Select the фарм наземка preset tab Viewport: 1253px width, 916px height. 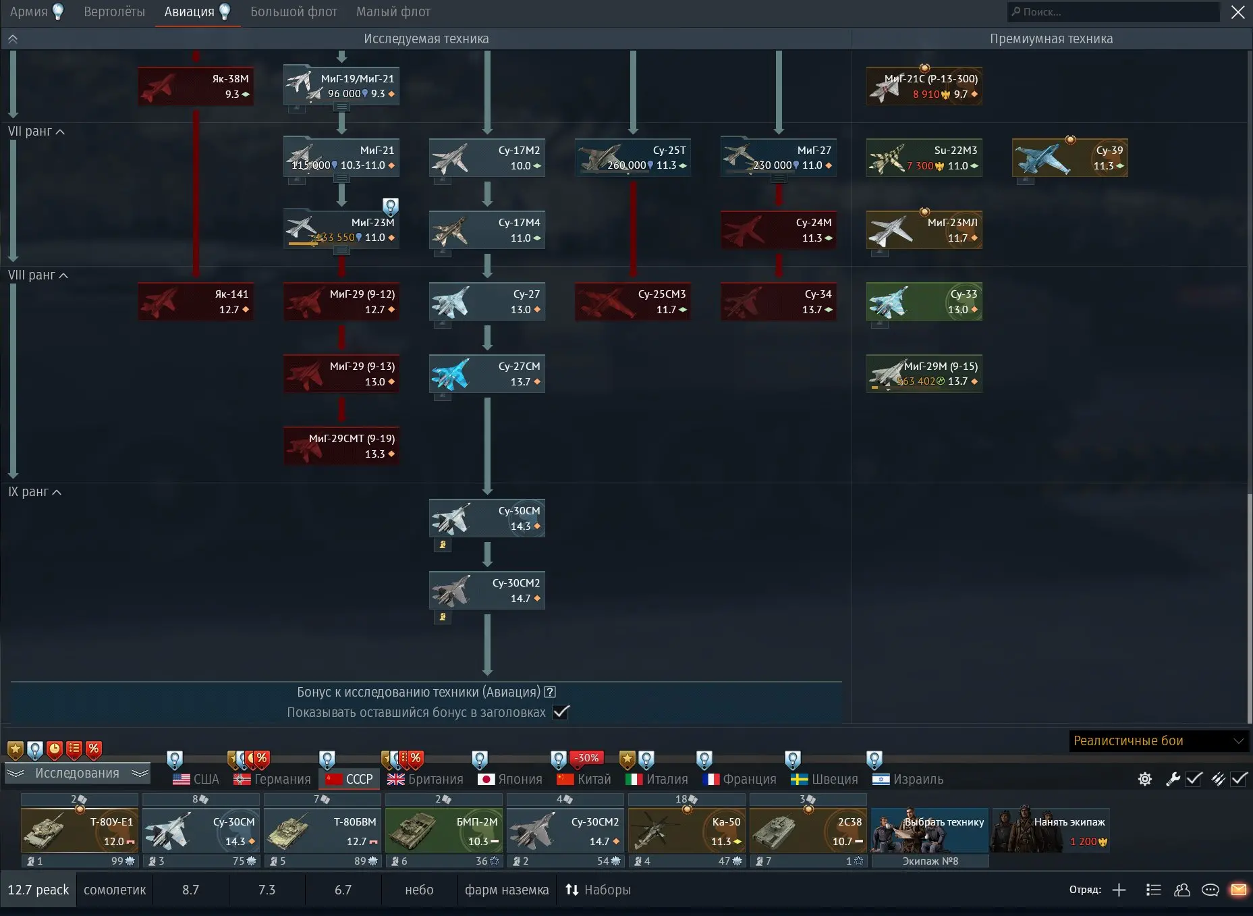[506, 890]
